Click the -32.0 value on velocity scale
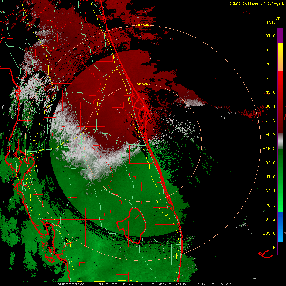286x286 pixels. point(269,163)
